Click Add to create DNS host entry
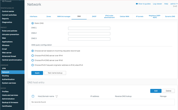Image resolution: width=178 pixels, height=110 pixels. point(156,91)
